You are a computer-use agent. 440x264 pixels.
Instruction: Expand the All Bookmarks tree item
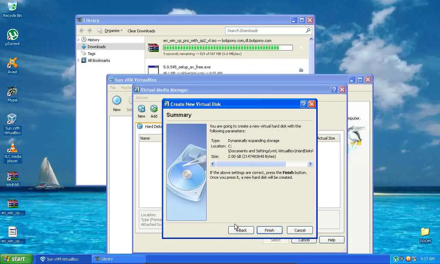tap(79, 60)
